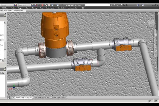Click the cascade windows icon at bottom left
159x106 pixels.
[8, 98]
